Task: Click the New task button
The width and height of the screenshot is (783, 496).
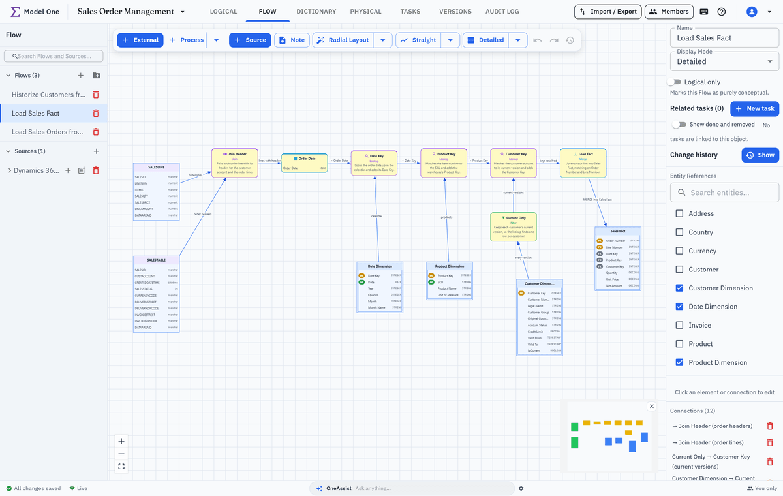Action: [x=754, y=108]
